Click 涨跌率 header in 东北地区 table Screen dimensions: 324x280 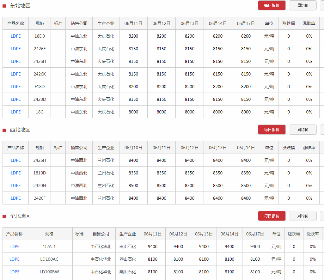pyautogui.click(x=309, y=24)
